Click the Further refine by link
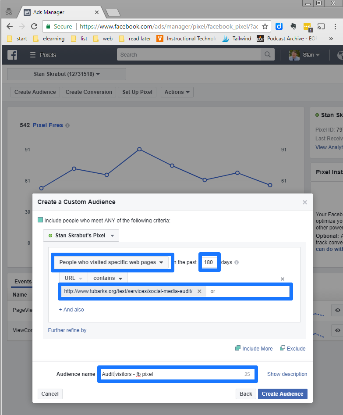Viewport: 343px width, 415px height. pos(67,330)
